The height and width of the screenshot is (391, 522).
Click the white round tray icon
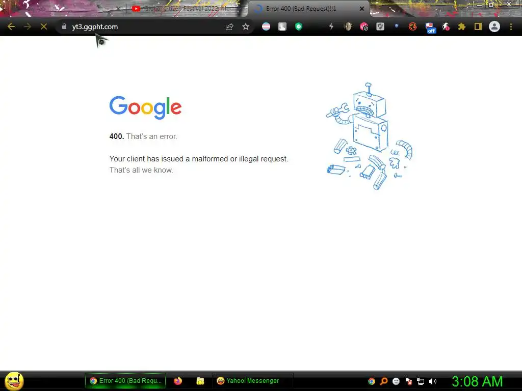point(396,381)
